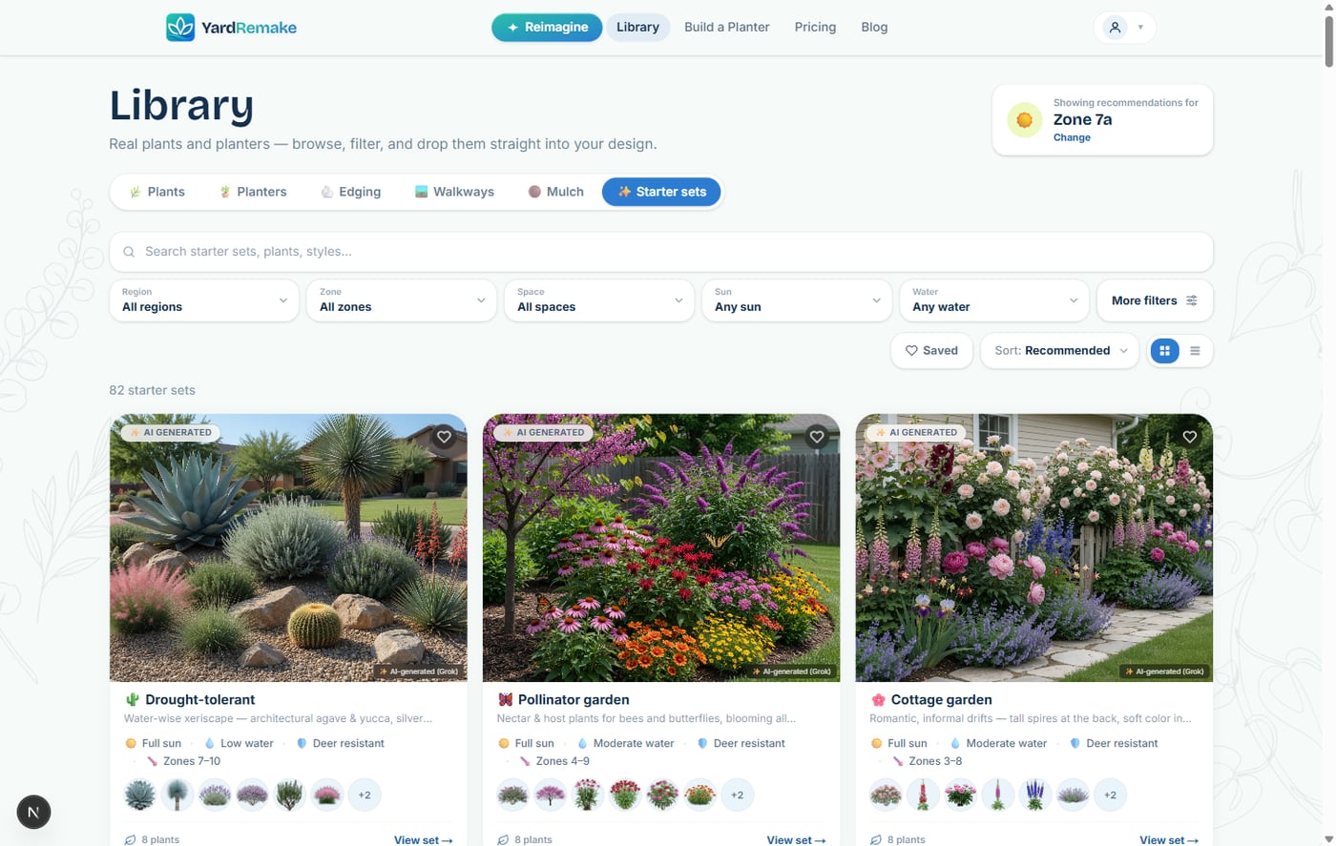View set for Drought-tolerant

(423, 840)
